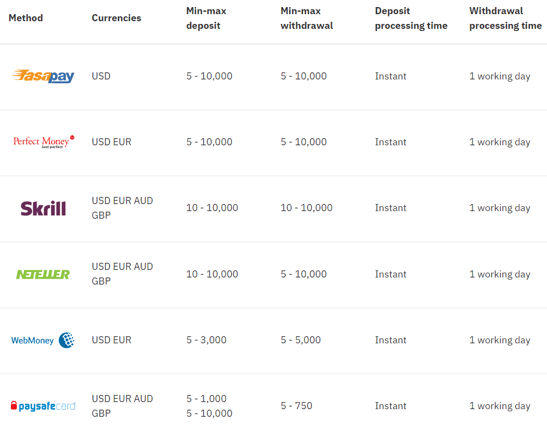Click the Currencies column header
547x426 pixels.
pyautogui.click(x=116, y=18)
